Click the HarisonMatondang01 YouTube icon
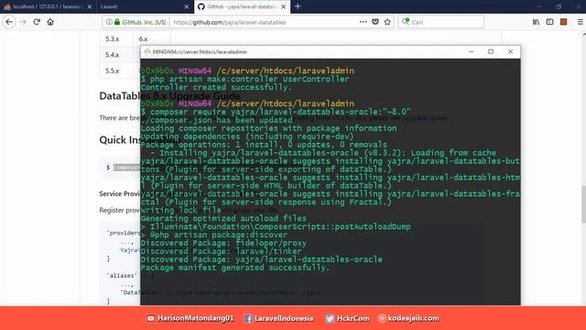Screen dimensions: 586x330 coord(150,318)
